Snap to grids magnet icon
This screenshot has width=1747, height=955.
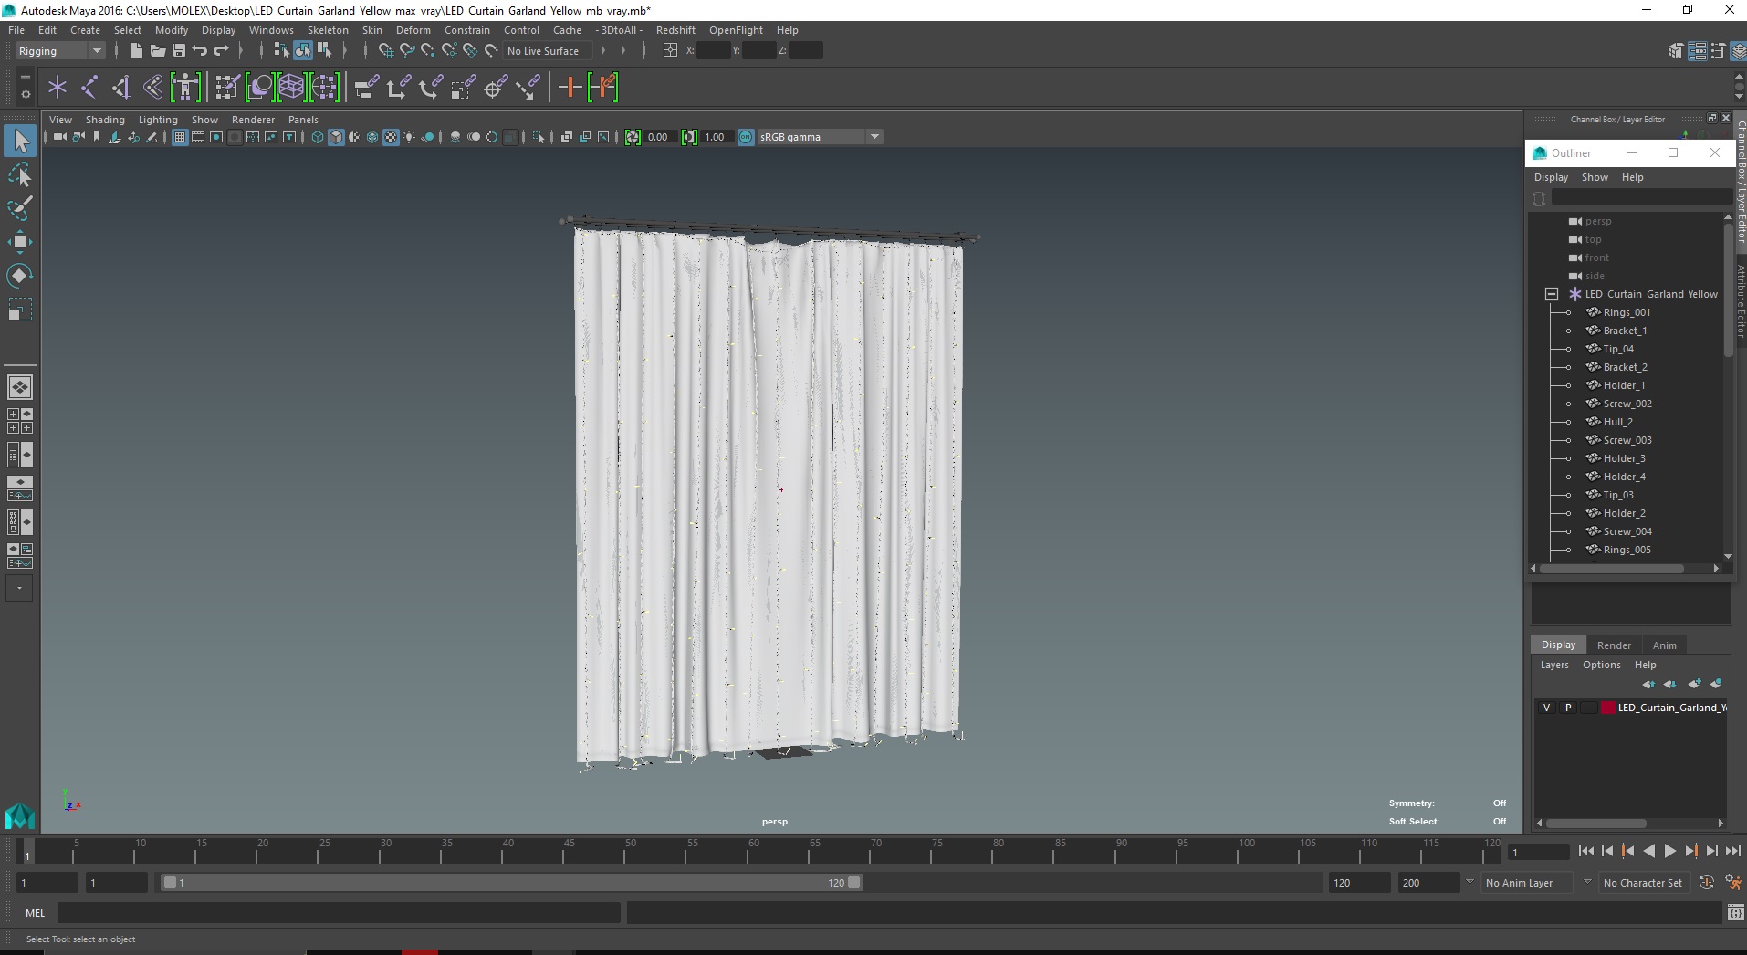click(386, 51)
